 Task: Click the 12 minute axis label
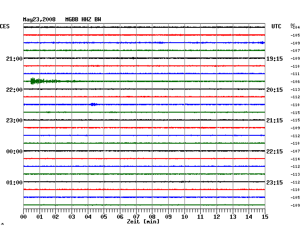click(217, 217)
